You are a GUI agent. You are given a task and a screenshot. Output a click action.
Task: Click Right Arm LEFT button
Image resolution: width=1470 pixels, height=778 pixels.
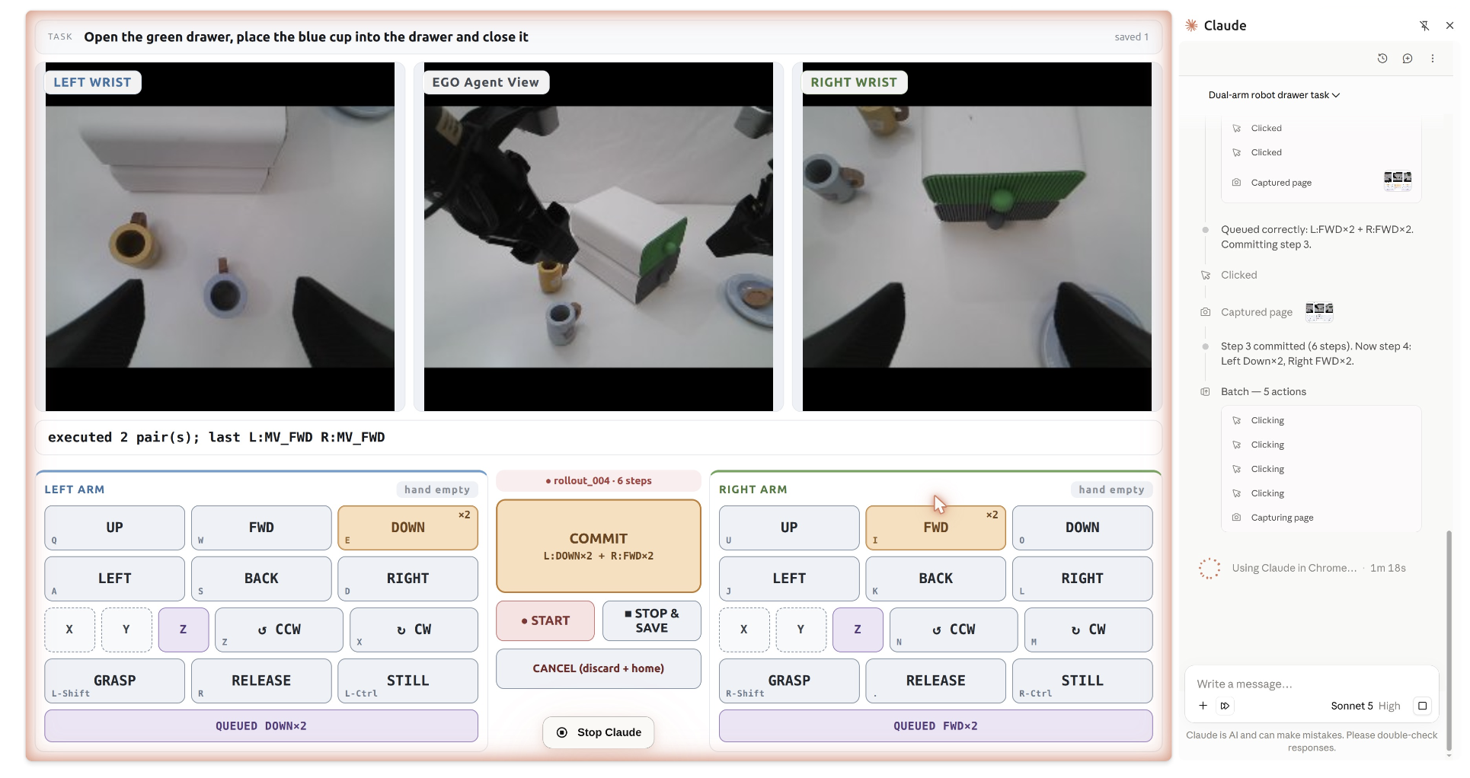coord(789,579)
